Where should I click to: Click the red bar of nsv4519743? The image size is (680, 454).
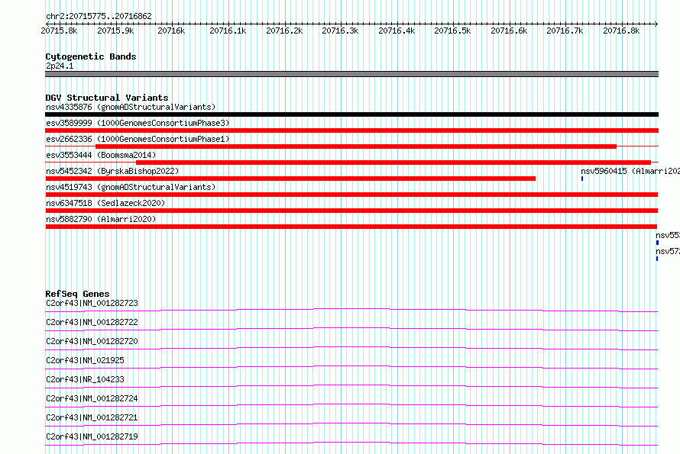coord(351,195)
